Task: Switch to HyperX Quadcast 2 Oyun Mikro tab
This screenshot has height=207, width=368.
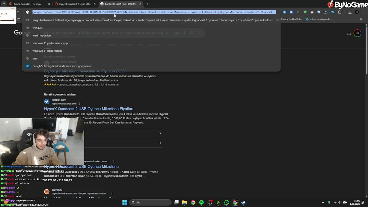Action: 75,4
